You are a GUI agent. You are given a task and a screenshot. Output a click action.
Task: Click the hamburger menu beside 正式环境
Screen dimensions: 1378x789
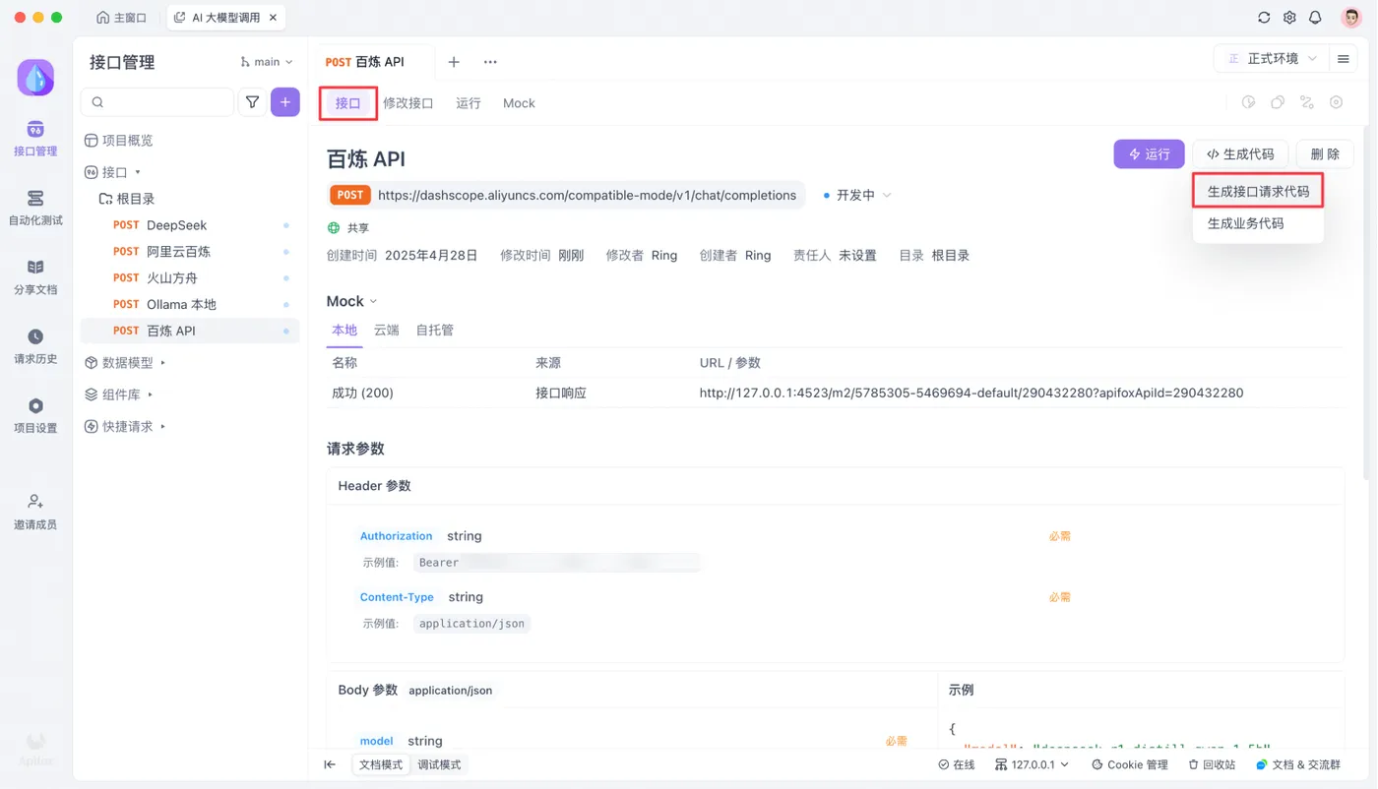click(1343, 59)
